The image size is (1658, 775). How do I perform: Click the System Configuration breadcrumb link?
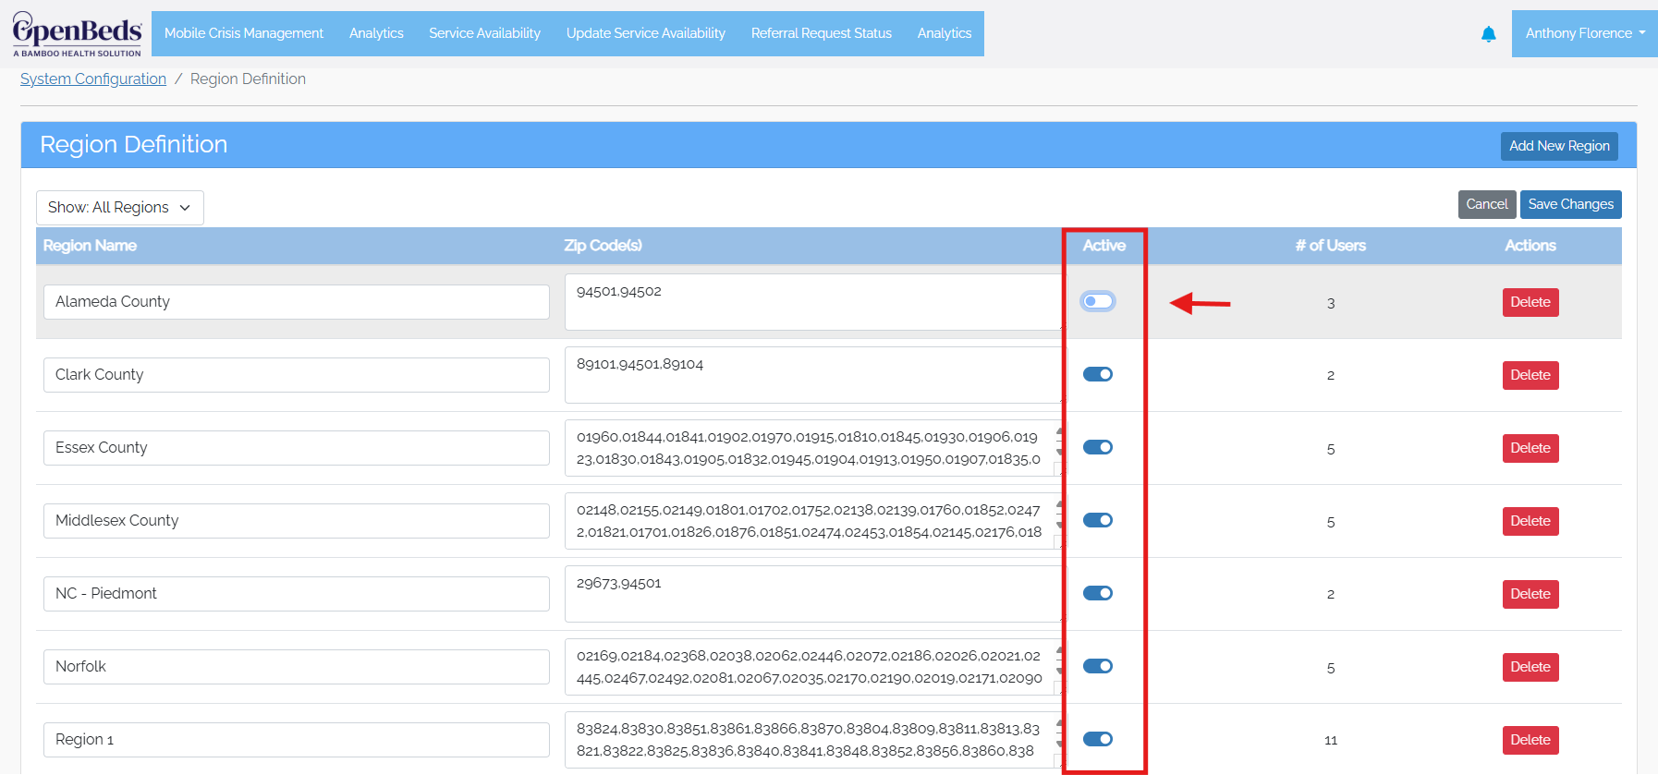click(x=93, y=79)
